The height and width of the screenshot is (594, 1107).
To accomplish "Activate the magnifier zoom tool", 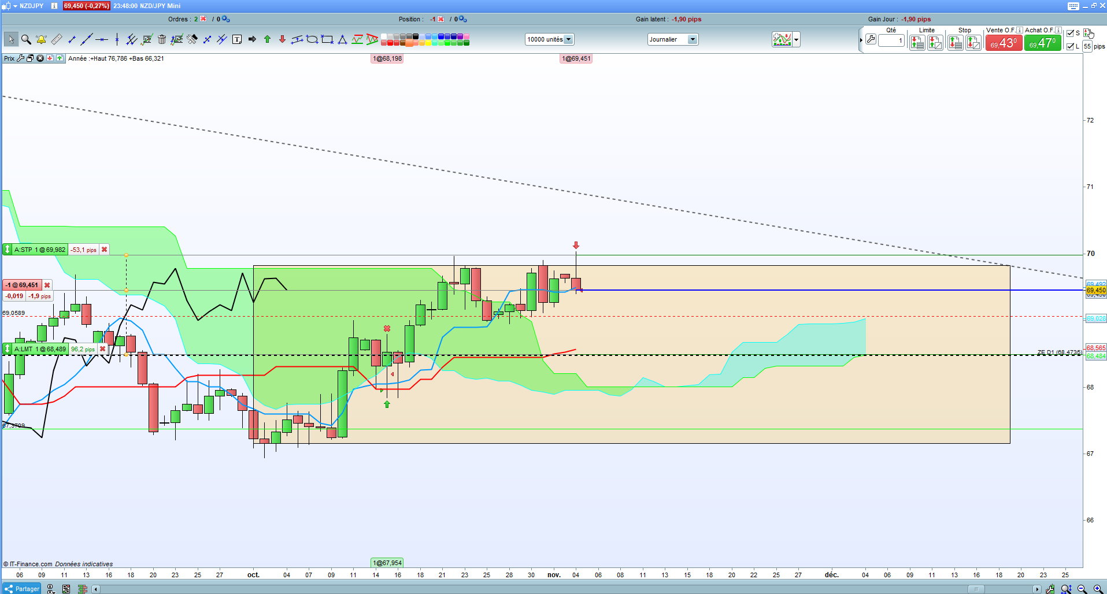I will [26, 39].
